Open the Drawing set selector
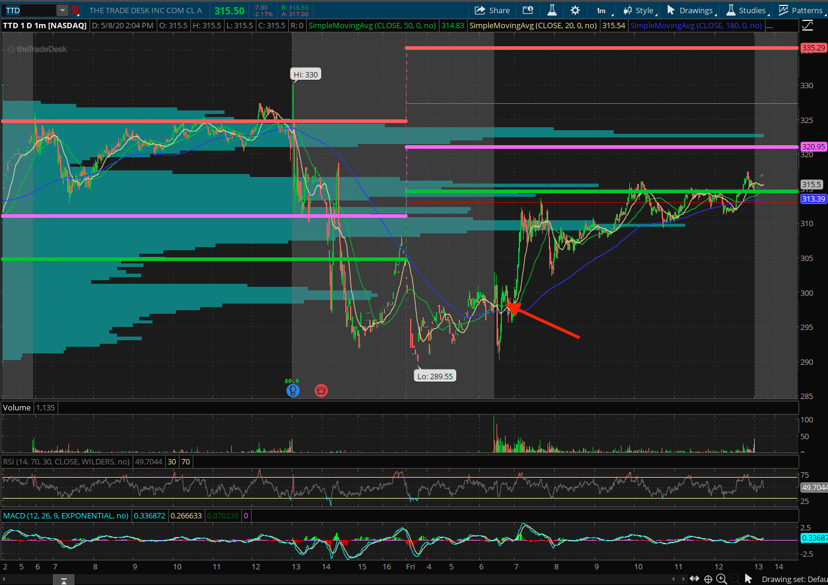 pos(794,579)
